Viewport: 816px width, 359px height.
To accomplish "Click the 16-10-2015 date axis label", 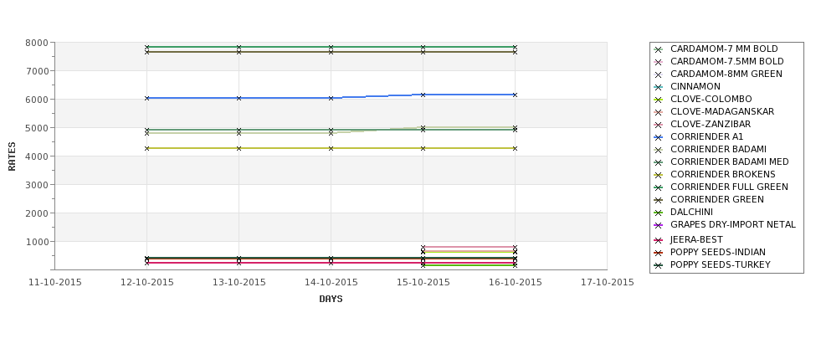I will (x=516, y=283).
